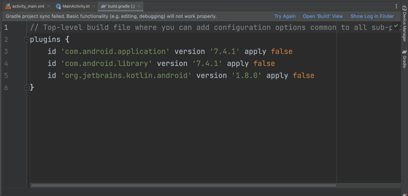Click the green checkmark inspection indicator
Screen dimensions: 408x196
[x=396, y=26]
